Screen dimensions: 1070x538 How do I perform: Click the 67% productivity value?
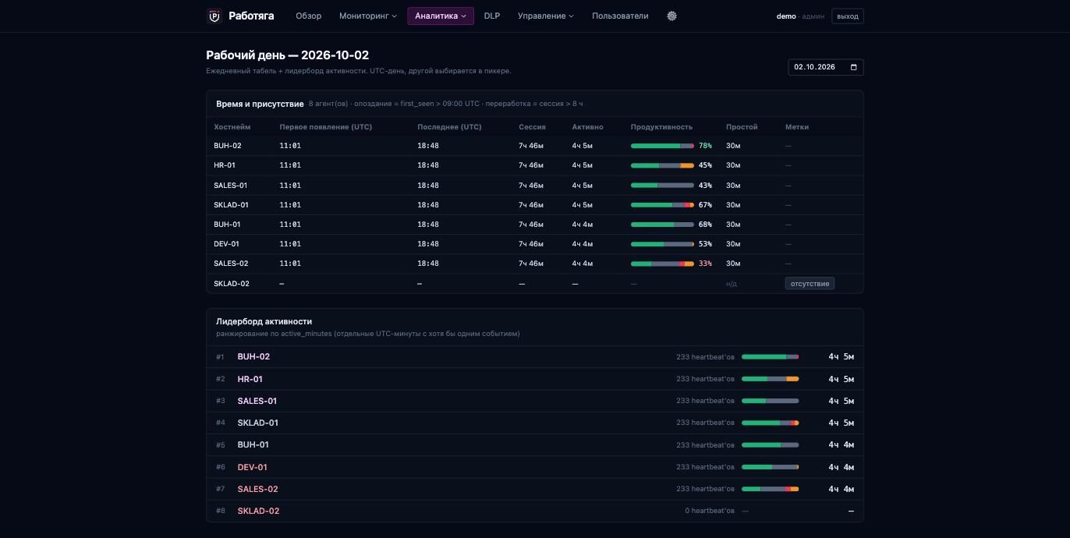[705, 205]
